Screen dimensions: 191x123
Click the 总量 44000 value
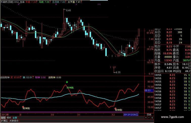pos(168,57)
